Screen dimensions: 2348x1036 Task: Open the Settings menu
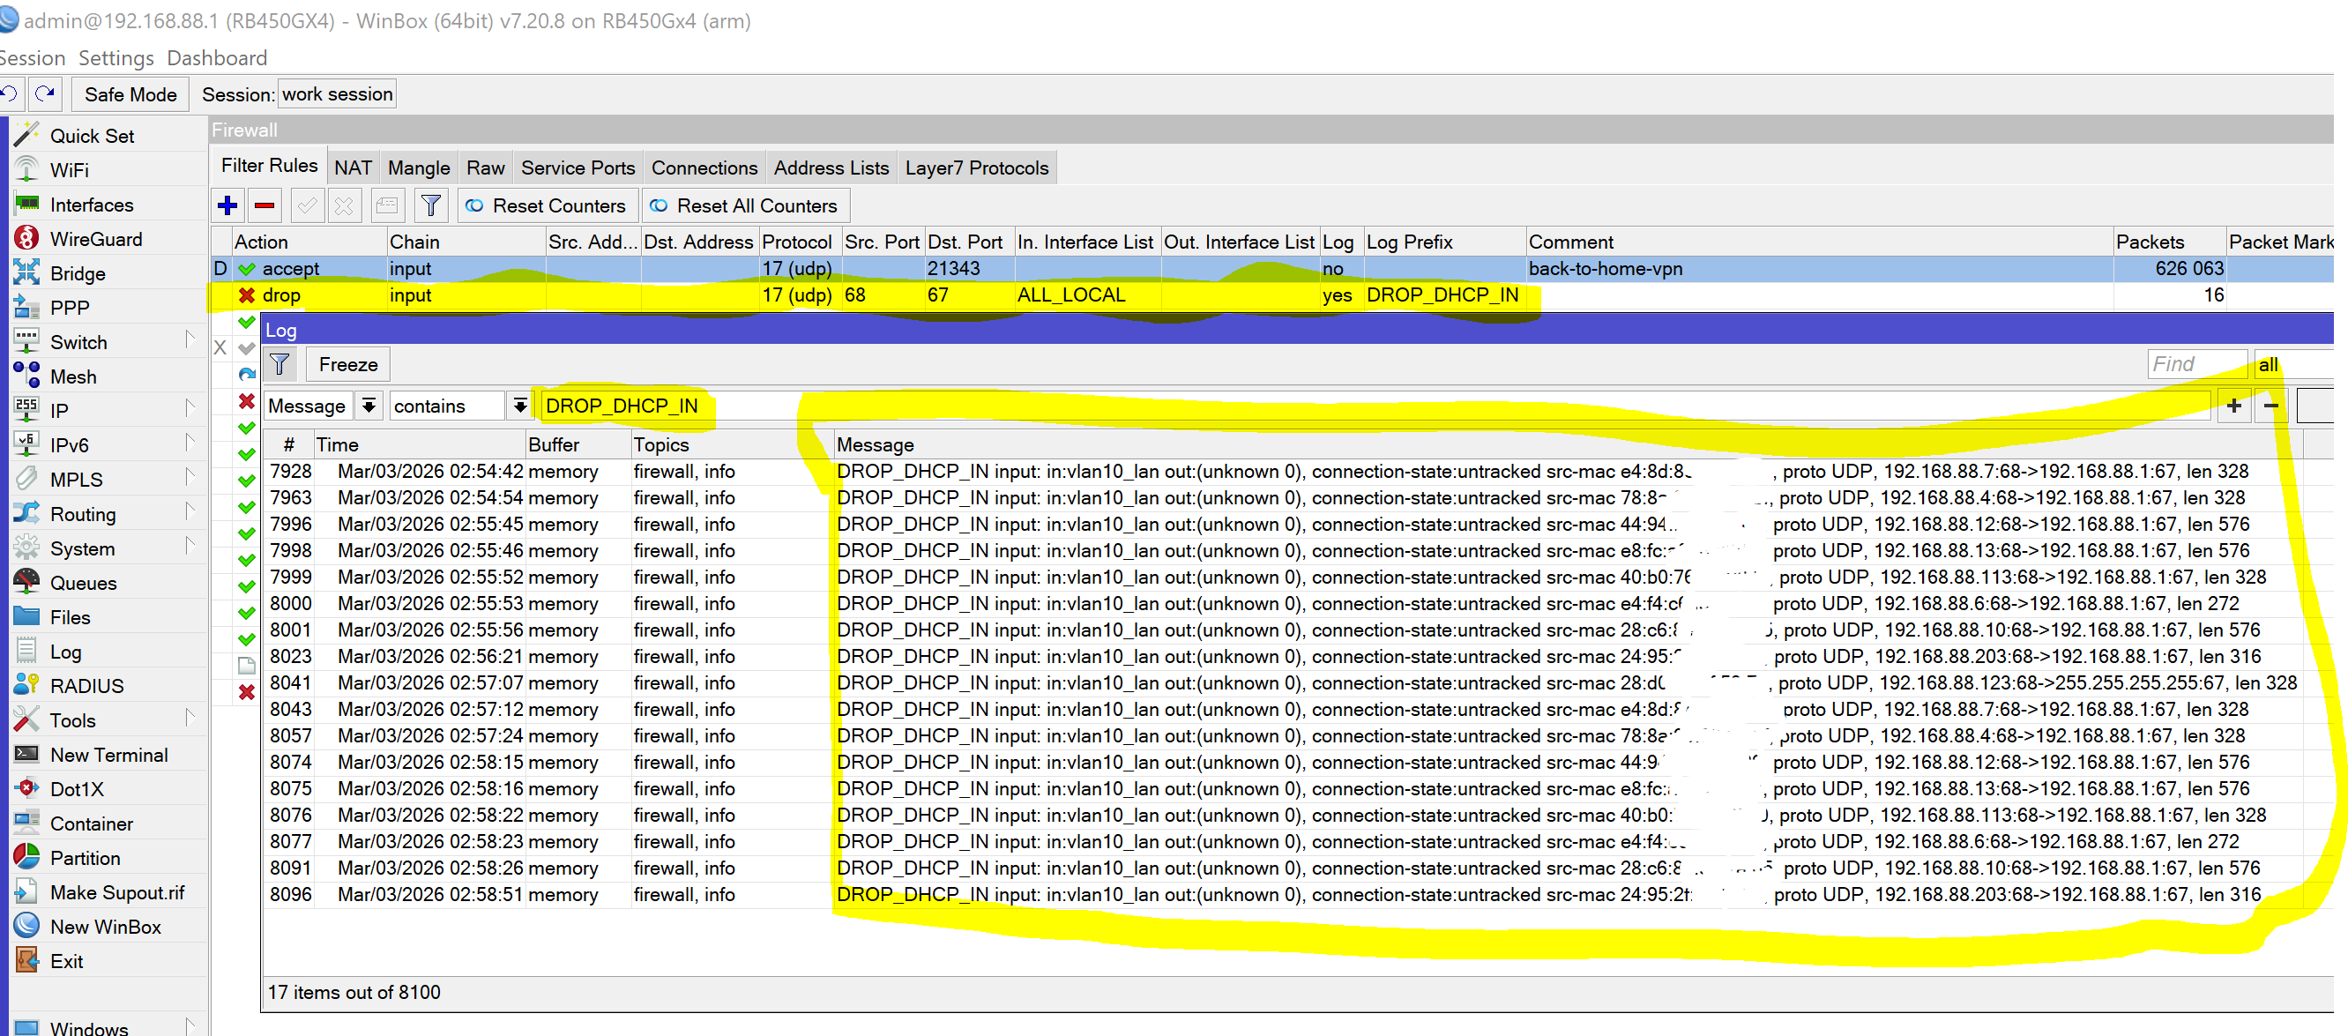pyautogui.click(x=116, y=58)
